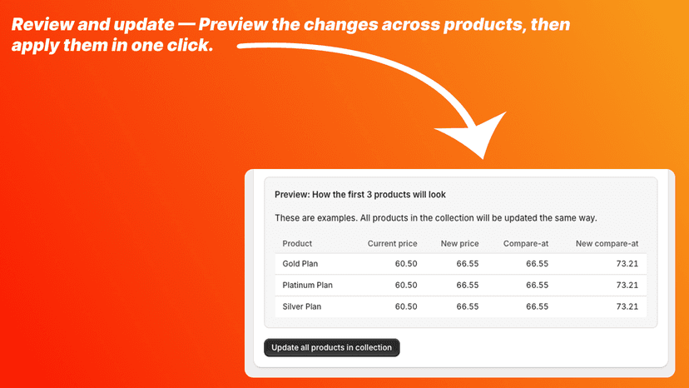Click the New price column header

[x=459, y=244]
